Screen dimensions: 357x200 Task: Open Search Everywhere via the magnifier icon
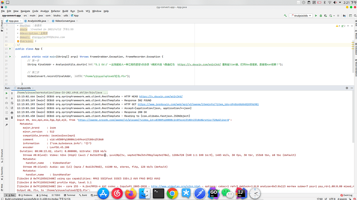click(355, 16)
